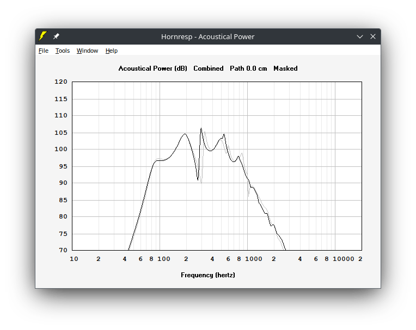The width and height of the screenshot is (416, 330).
Task: Click the 95 dB y-axis label
Action: 63,166
